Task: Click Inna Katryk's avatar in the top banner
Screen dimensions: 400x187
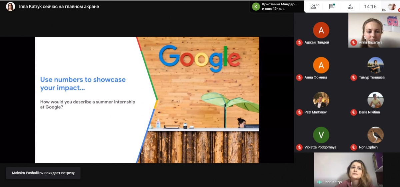Action: 10,6
